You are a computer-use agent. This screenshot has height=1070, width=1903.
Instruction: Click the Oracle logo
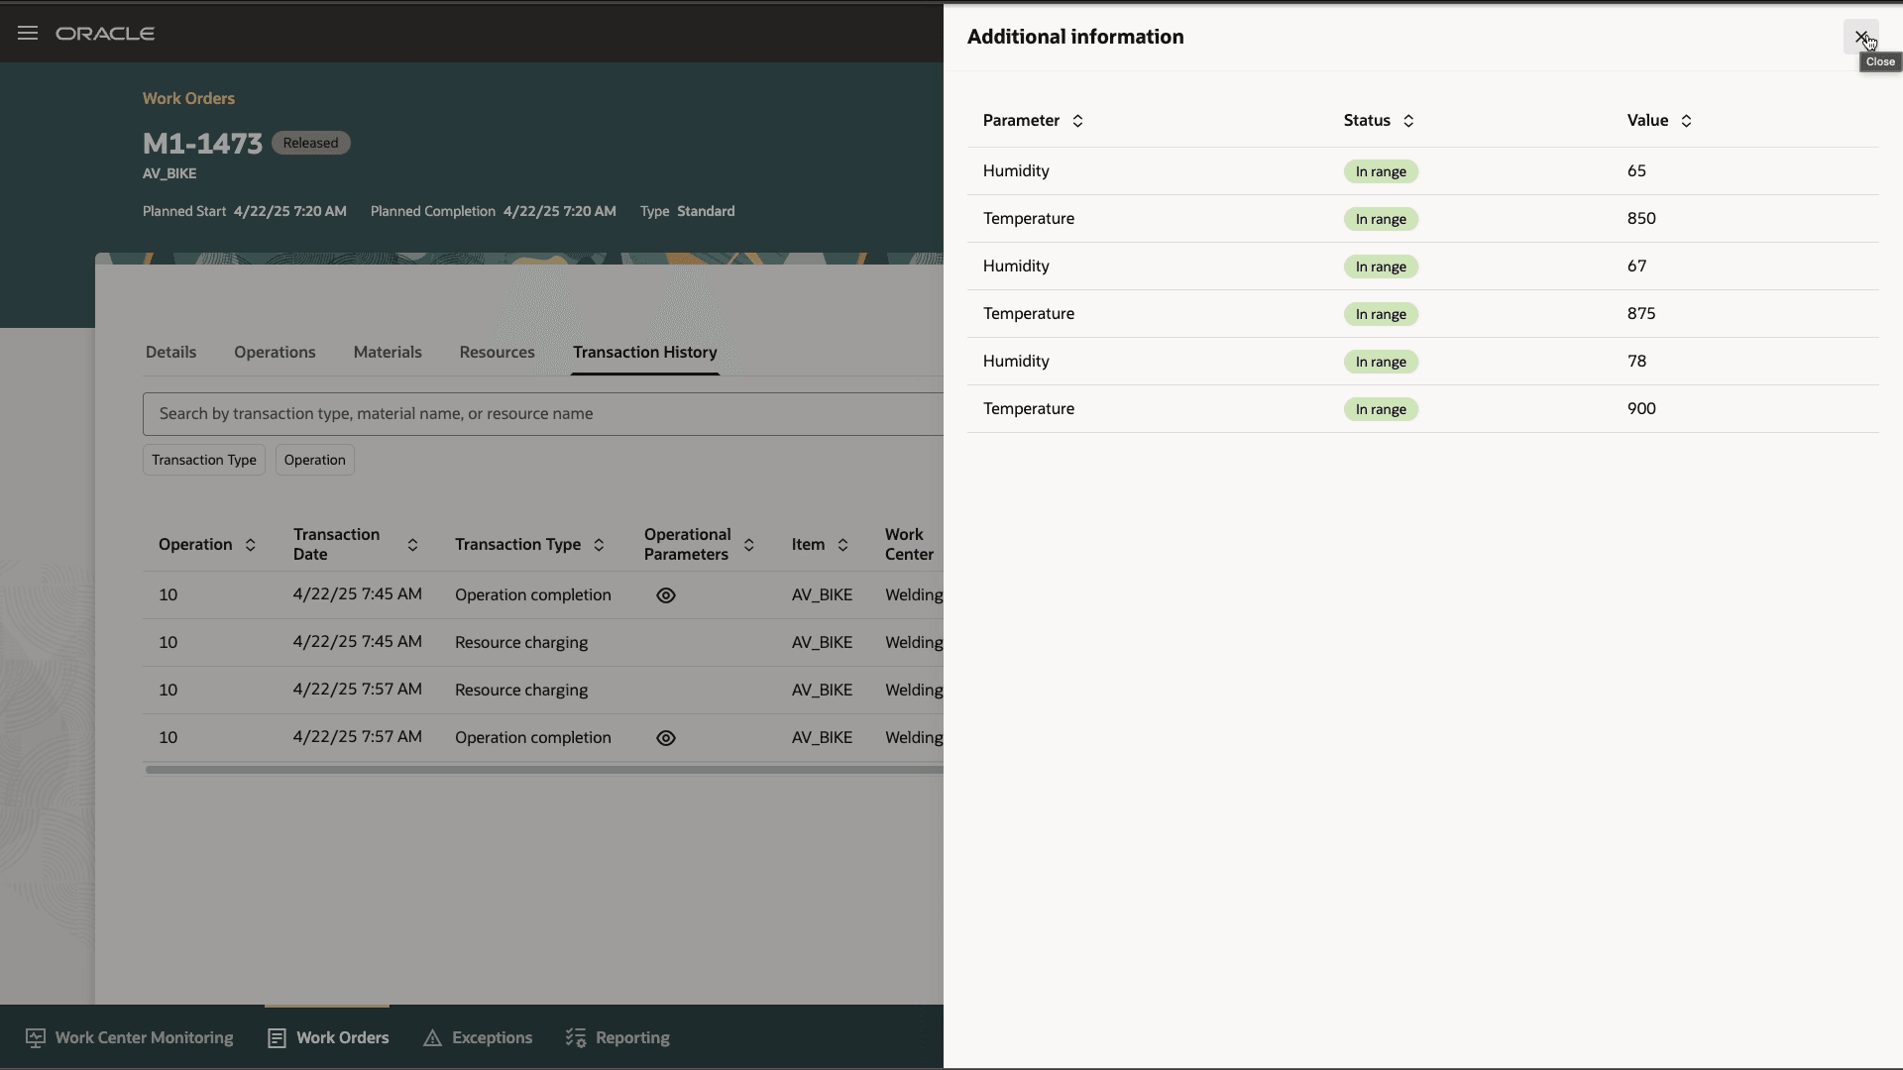click(x=105, y=33)
